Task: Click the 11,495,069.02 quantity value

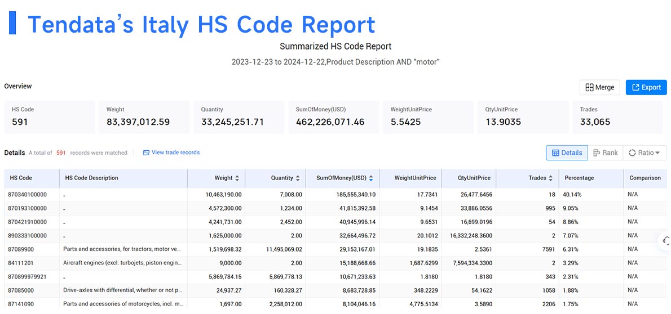Action: click(283, 249)
